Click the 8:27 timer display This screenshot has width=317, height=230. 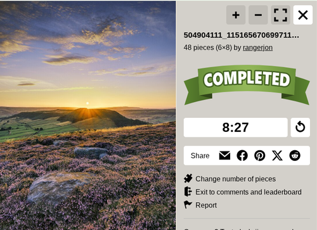(x=236, y=127)
